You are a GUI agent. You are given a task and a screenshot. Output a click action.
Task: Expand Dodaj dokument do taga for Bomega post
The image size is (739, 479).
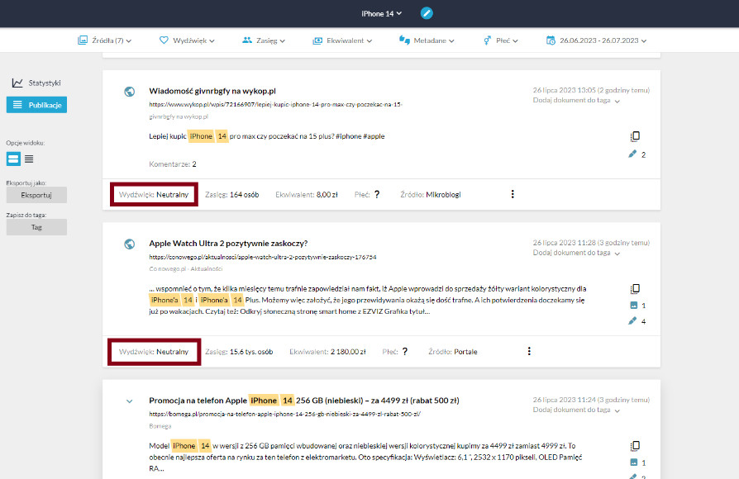point(576,410)
